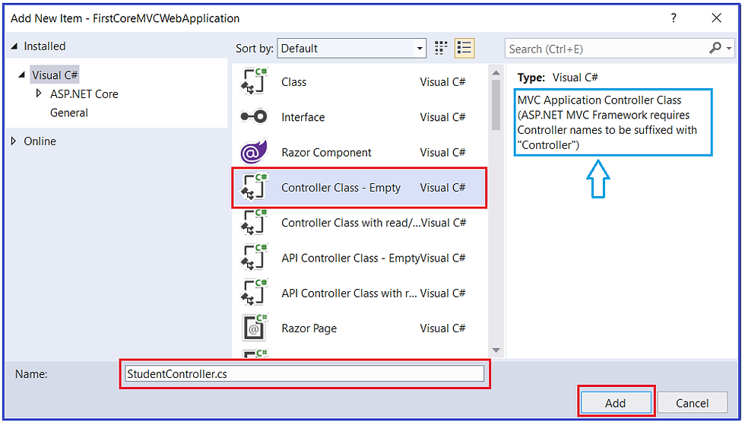Choose the 'Interface' template row text
Image resolution: width=745 pixels, height=425 pixels.
[x=303, y=117]
